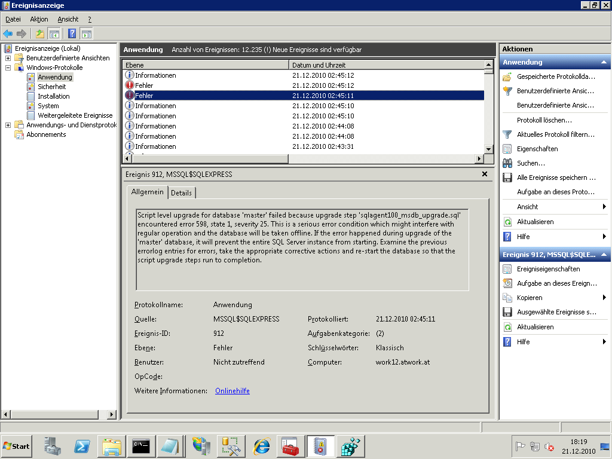Image resolution: width=612 pixels, height=459 pixels.
Task: Close the event 912 preview pane
Action: (x=485, y=174)
